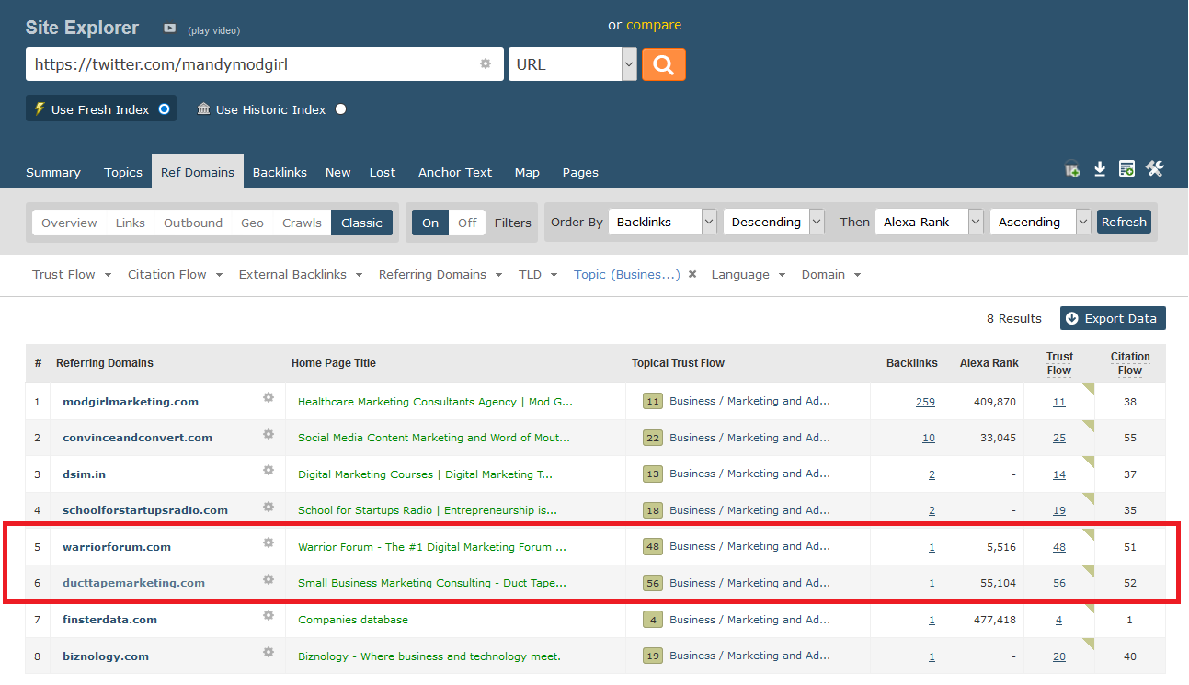Click the Refresh button

click(x=1124, y=222)
